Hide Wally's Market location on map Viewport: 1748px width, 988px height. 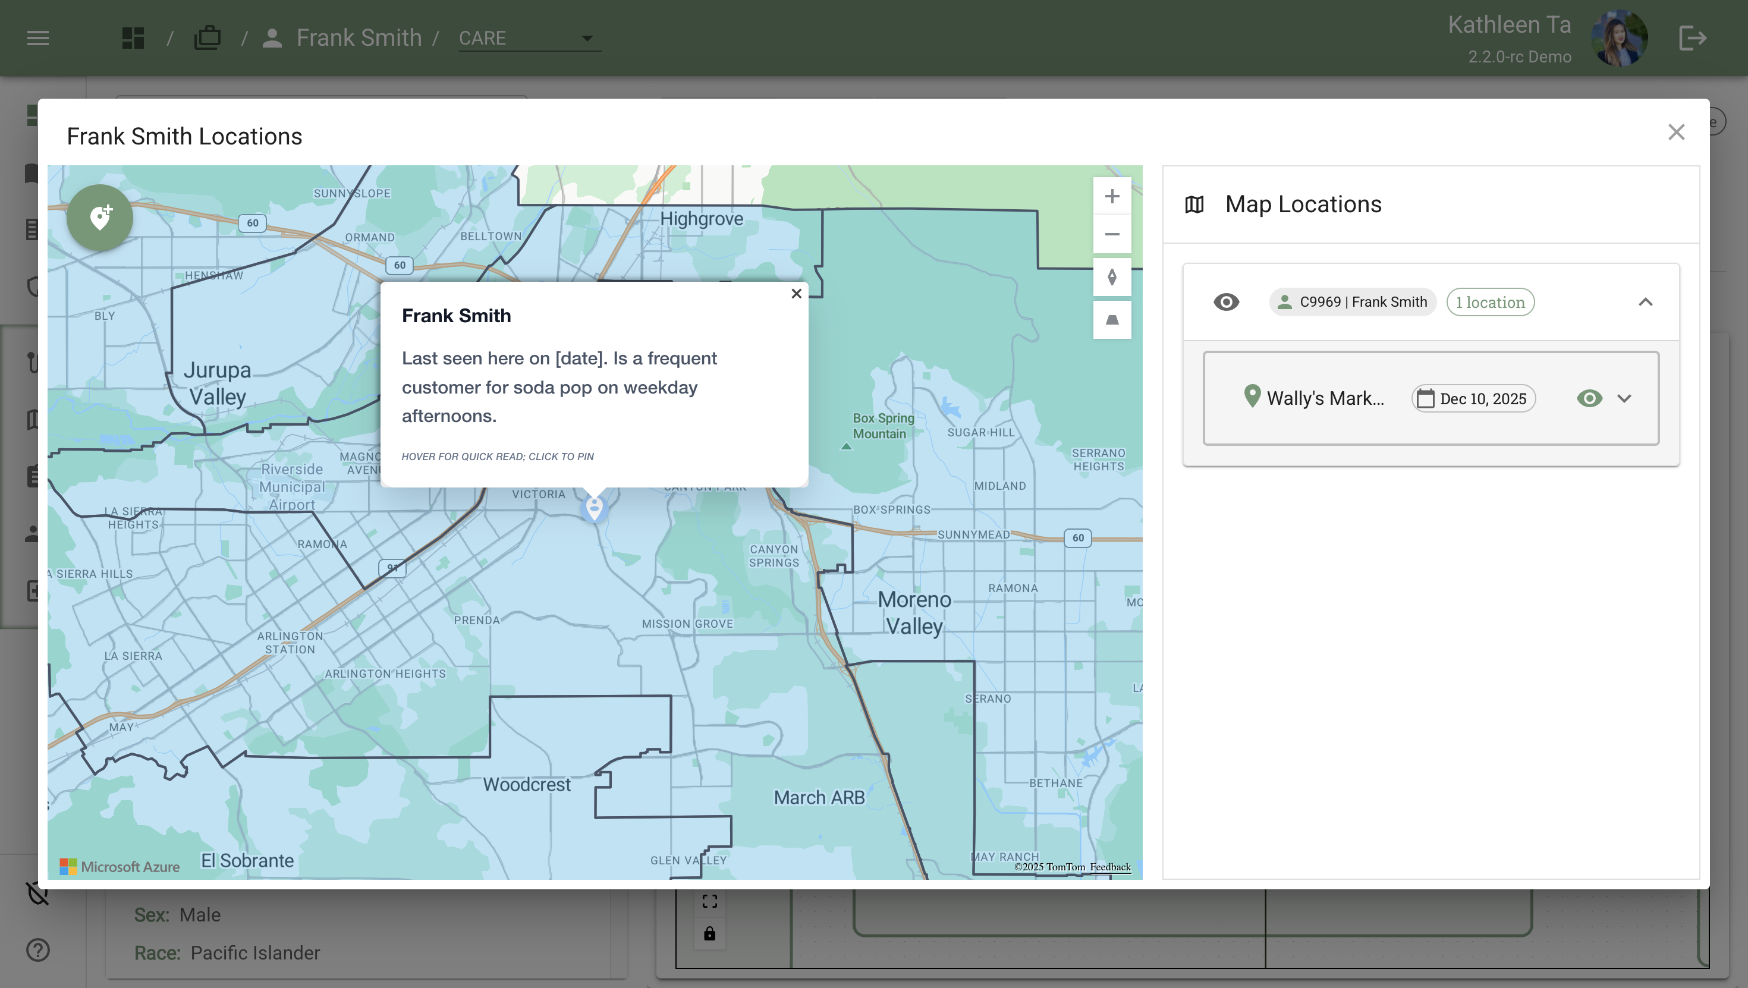point(1589,398)
